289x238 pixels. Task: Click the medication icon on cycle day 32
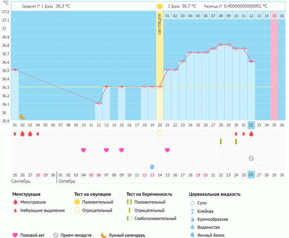coord(251,158)
